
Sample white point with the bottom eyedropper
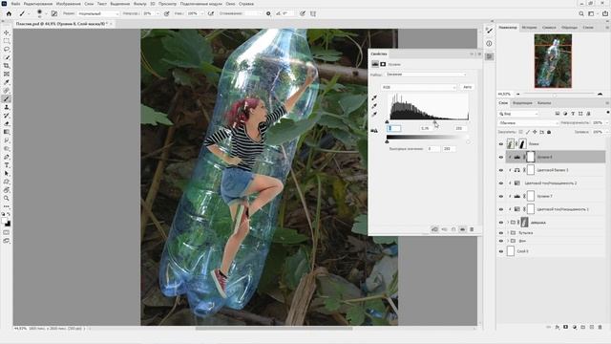point(374,114)
